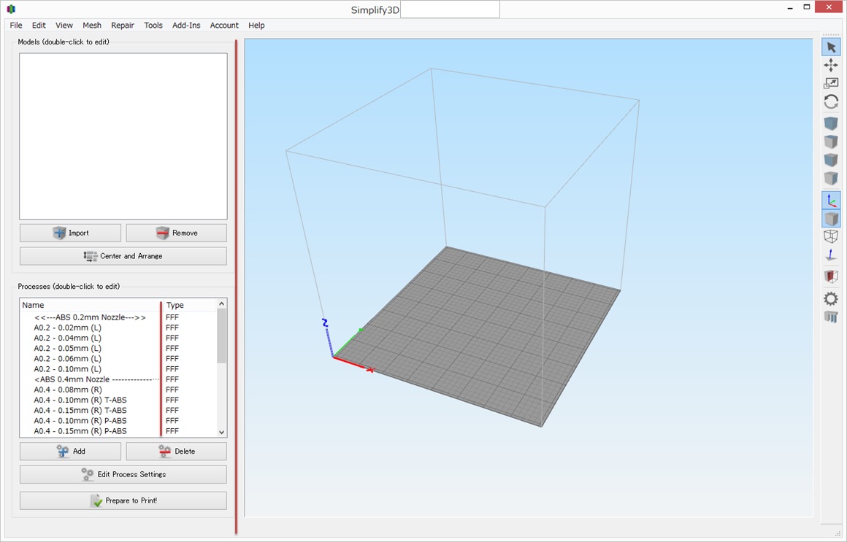The width and height of the screenshot is (847, 542).
Task: Activate the scale models tool
Action: tap(831, 83)
